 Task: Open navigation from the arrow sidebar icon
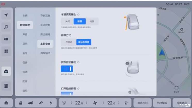coord(6,15)
